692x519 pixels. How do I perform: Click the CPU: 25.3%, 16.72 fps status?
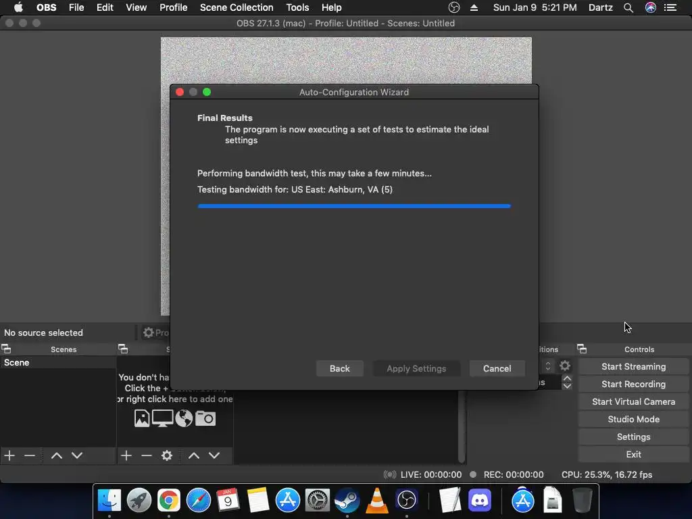[607, 475]
